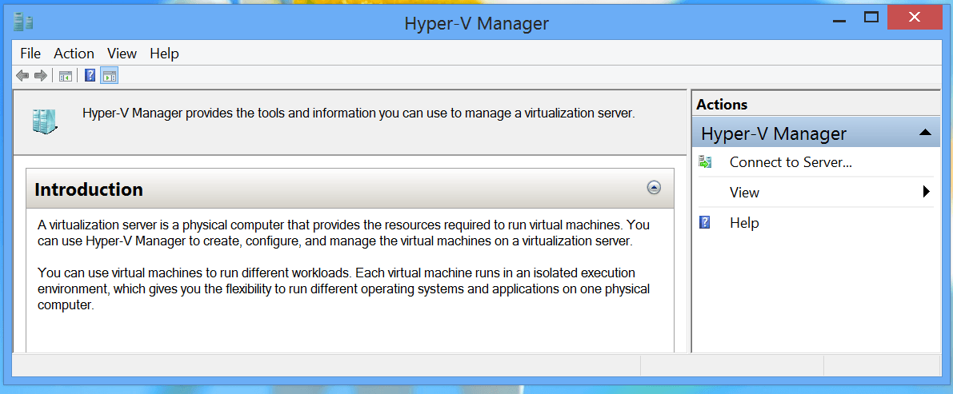Collapse the Introduction section
Screen dimensions: 953x394
(654, 188)
